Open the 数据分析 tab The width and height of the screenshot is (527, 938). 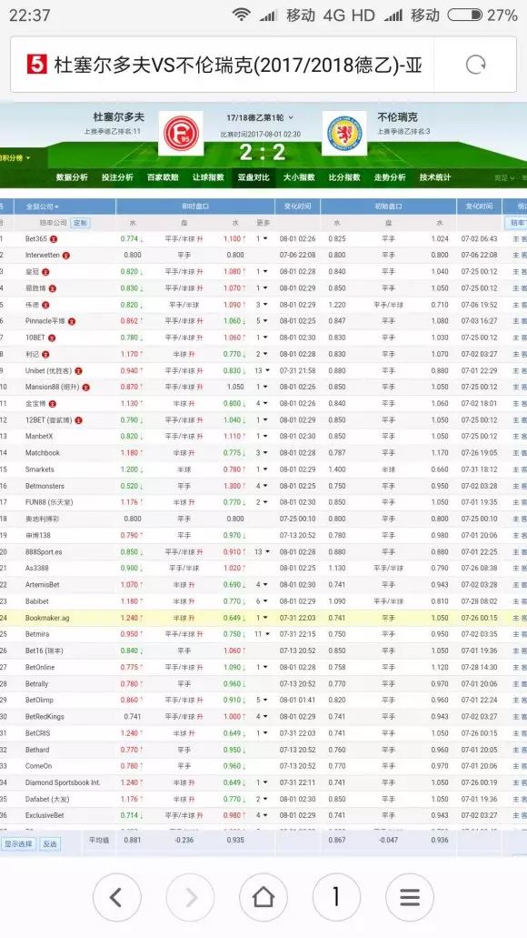point(72,177)
